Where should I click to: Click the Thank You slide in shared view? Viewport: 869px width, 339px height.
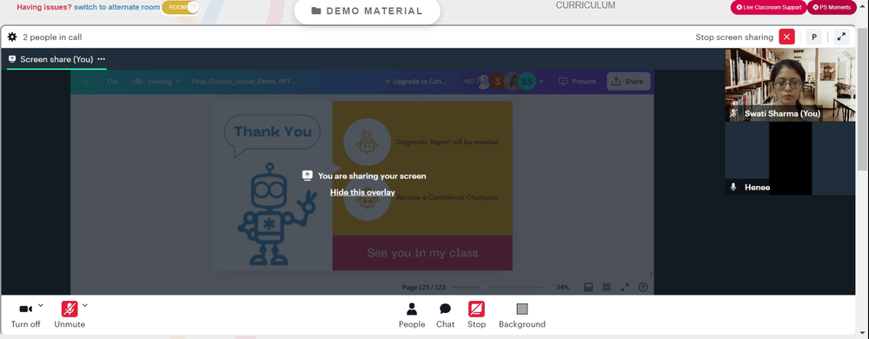point(362,185)
